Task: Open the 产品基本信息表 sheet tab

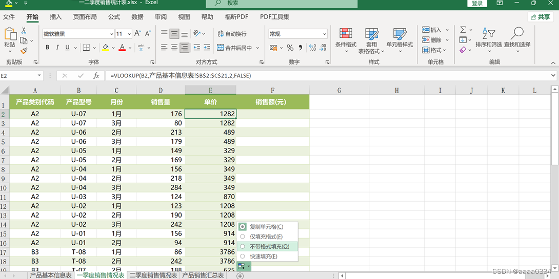Action: coord(50,275)
